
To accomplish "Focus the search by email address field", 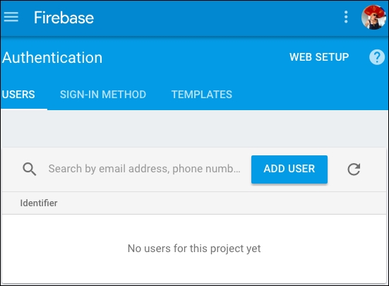I will (x=145, y=169).
